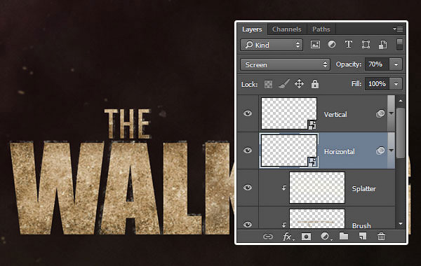Click Vertical layer's blending options indicator icon
The width and height of the screenshot is (421, 266).
click(380, 114)
